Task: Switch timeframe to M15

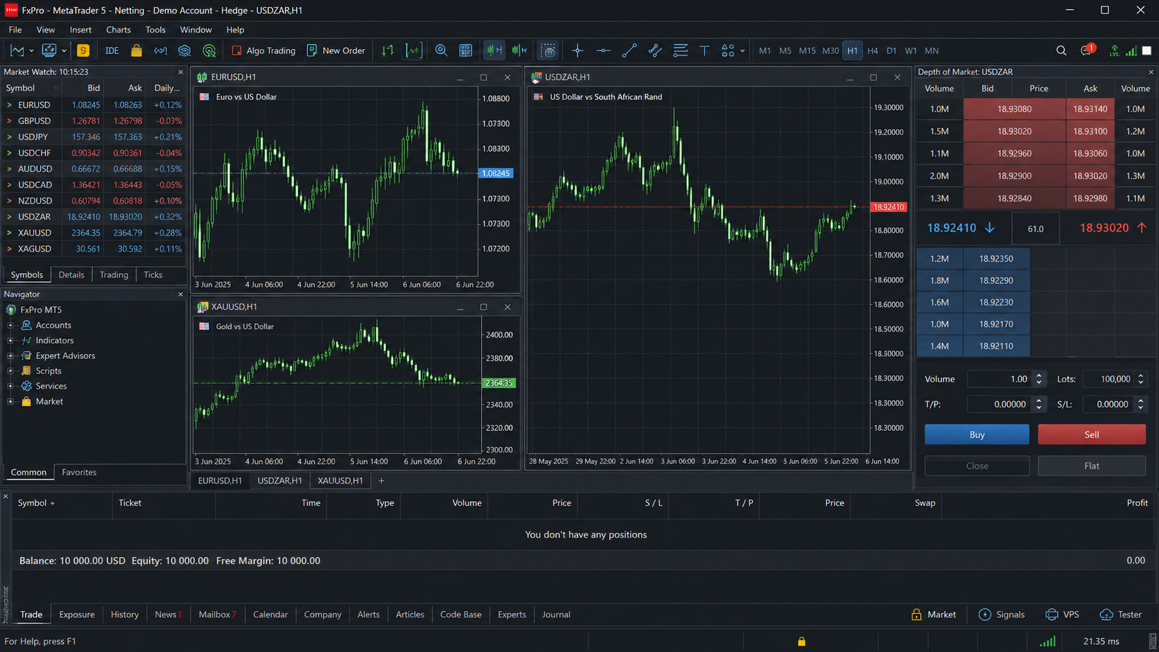Action: click(807, 51)
